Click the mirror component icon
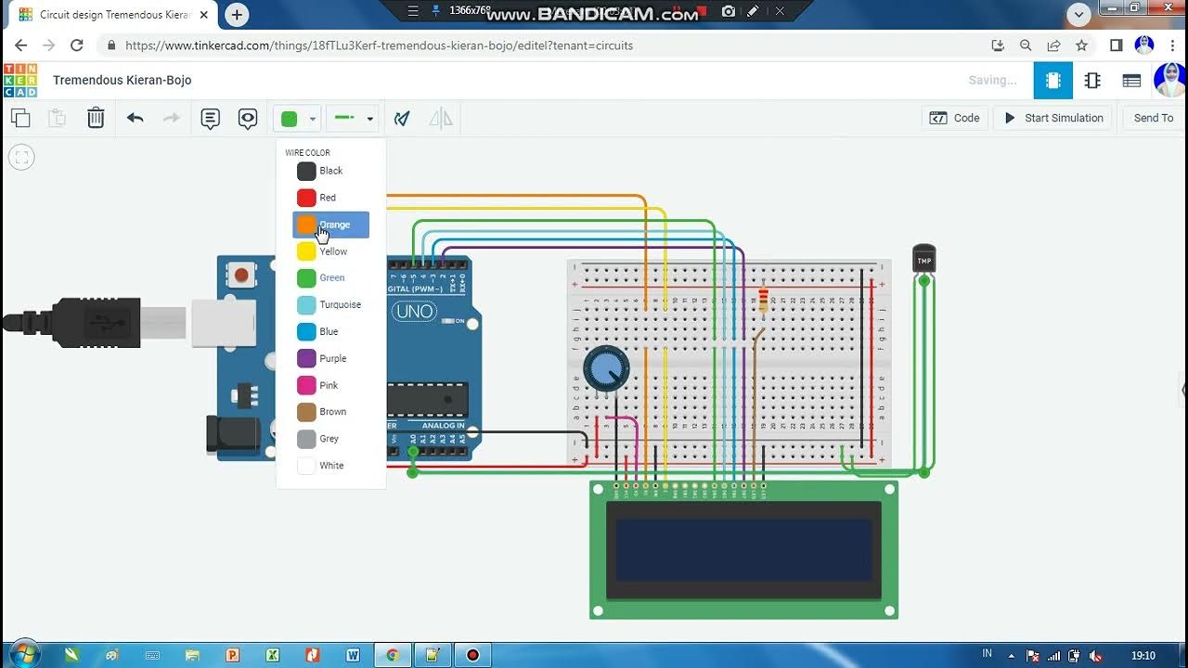Image resolution: width=1188 pixels, height=668 pixels. click(441, 118)
